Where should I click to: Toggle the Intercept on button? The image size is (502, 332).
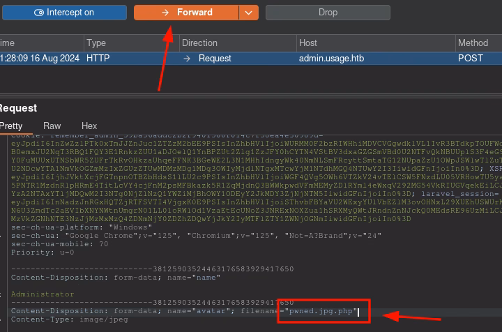coord(64,13)
